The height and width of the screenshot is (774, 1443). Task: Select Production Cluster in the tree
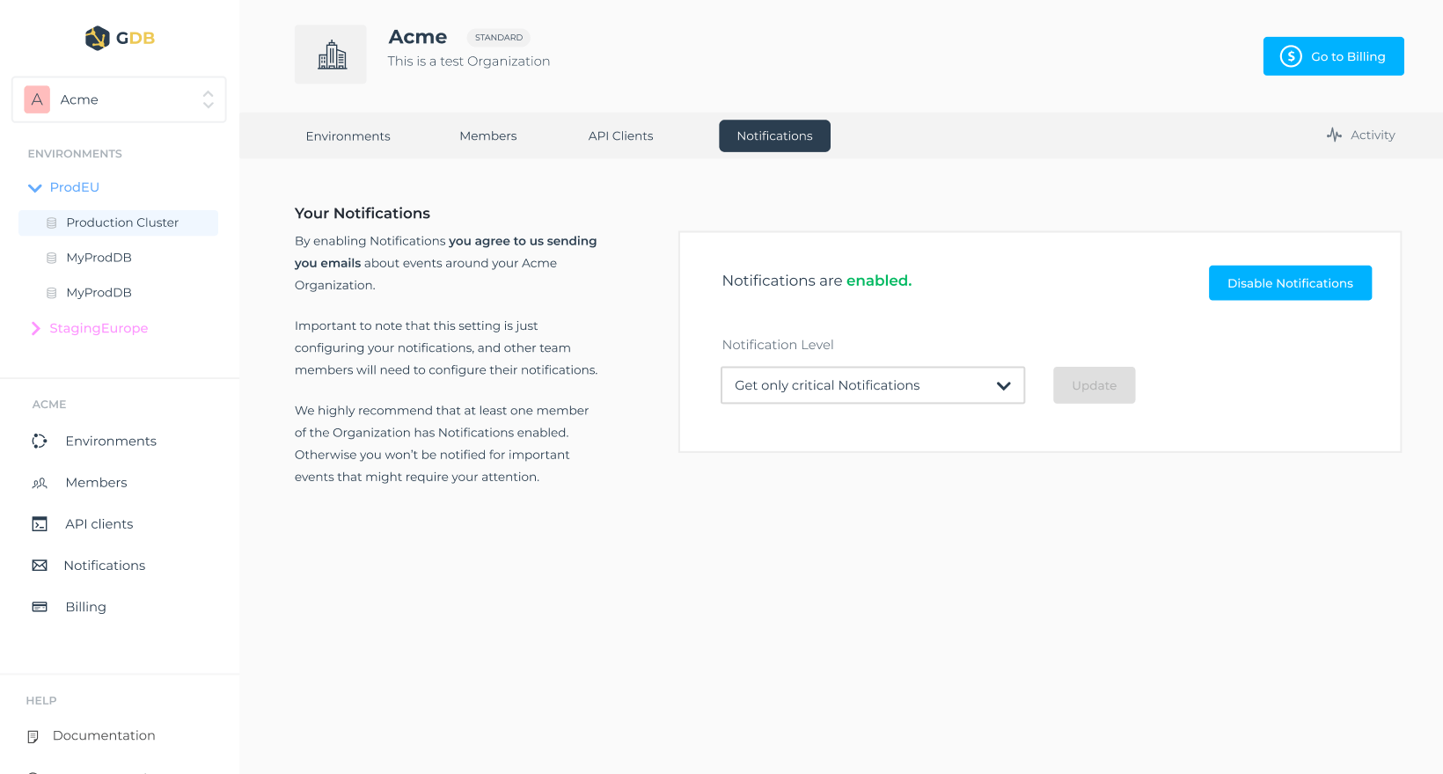pos(122,223)
